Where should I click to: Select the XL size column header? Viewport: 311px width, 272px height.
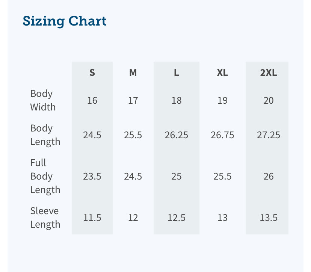pyautogui.click(x=222, y=73)
